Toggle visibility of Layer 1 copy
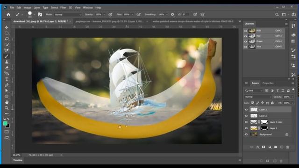Image resolution: width=299 pixels, height=168 pixels. click(x=246, y=122)
